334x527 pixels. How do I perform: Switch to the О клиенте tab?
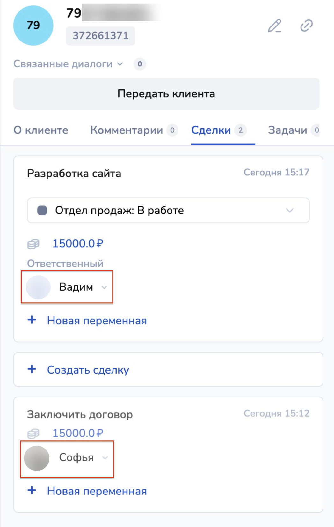[x=41, y=130]
